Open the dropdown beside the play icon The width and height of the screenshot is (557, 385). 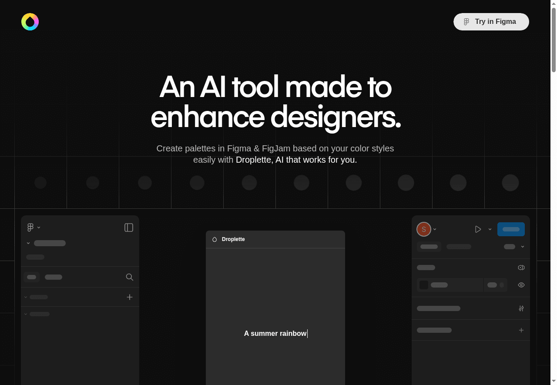click(x=490, y=229)
